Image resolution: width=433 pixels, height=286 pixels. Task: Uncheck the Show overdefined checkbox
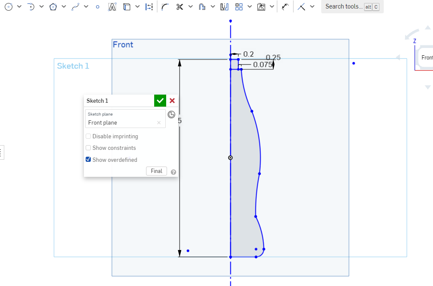click(88, 159)
